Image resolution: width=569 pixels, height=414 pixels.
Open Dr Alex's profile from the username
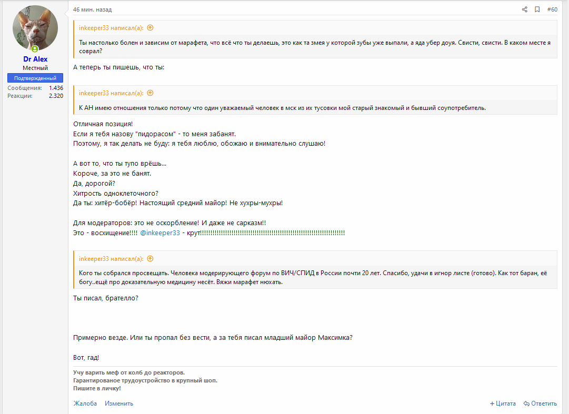35,59
